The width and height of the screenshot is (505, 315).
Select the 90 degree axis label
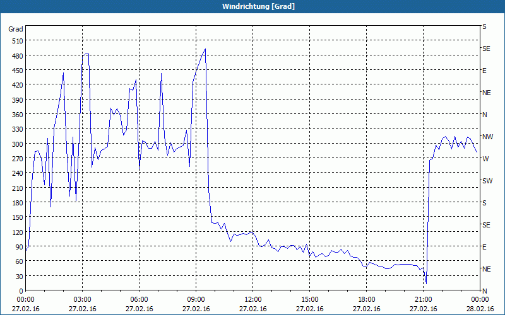(20, 247)
